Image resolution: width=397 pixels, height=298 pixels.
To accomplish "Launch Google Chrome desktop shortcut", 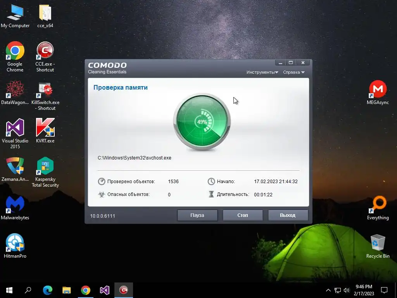I will click(15, 57).
